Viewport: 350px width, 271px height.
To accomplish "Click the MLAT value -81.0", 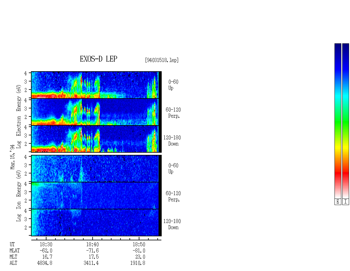I will tap(139, 251).
